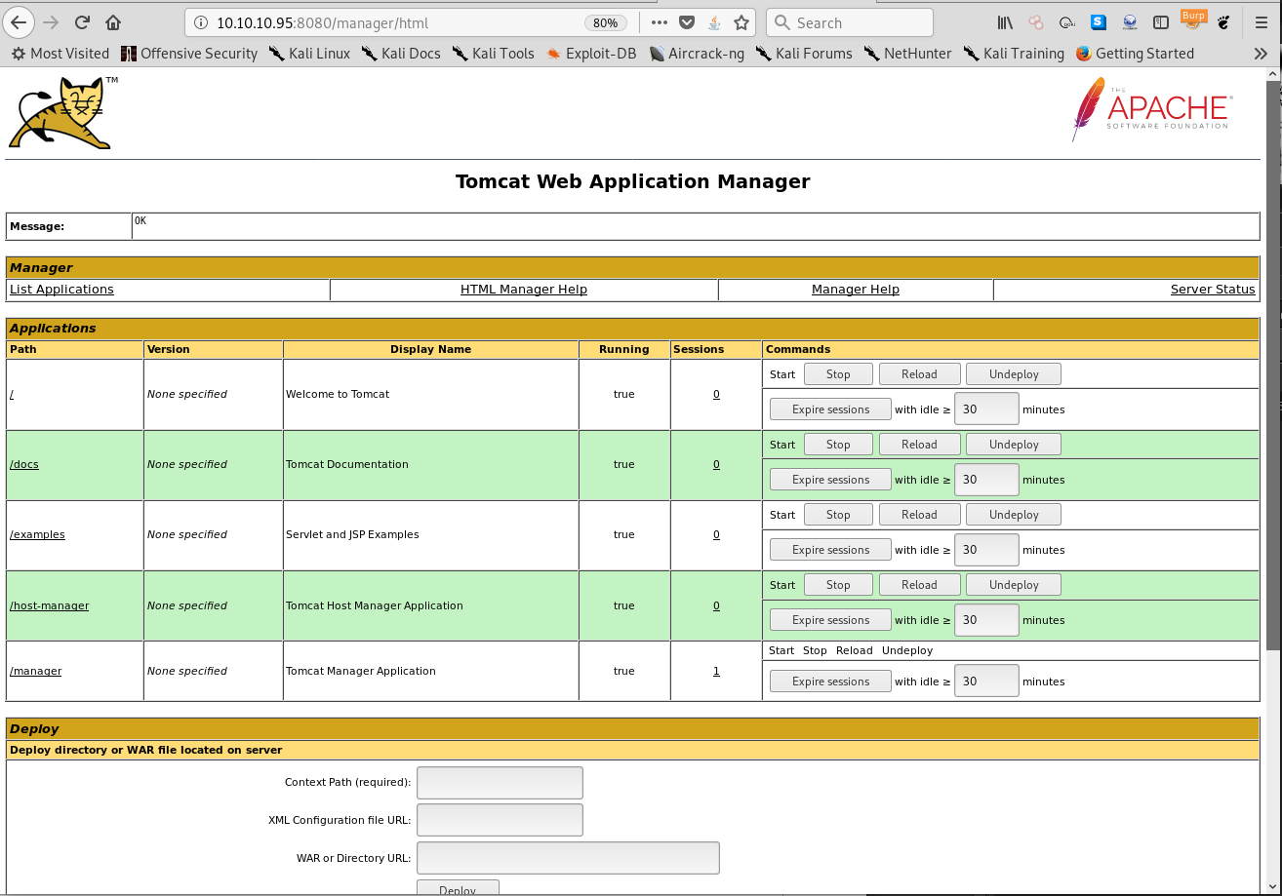This screenshot has width=1282, height=896.
Task: Open Offensive Security bookmark
Action: point(189,54)
